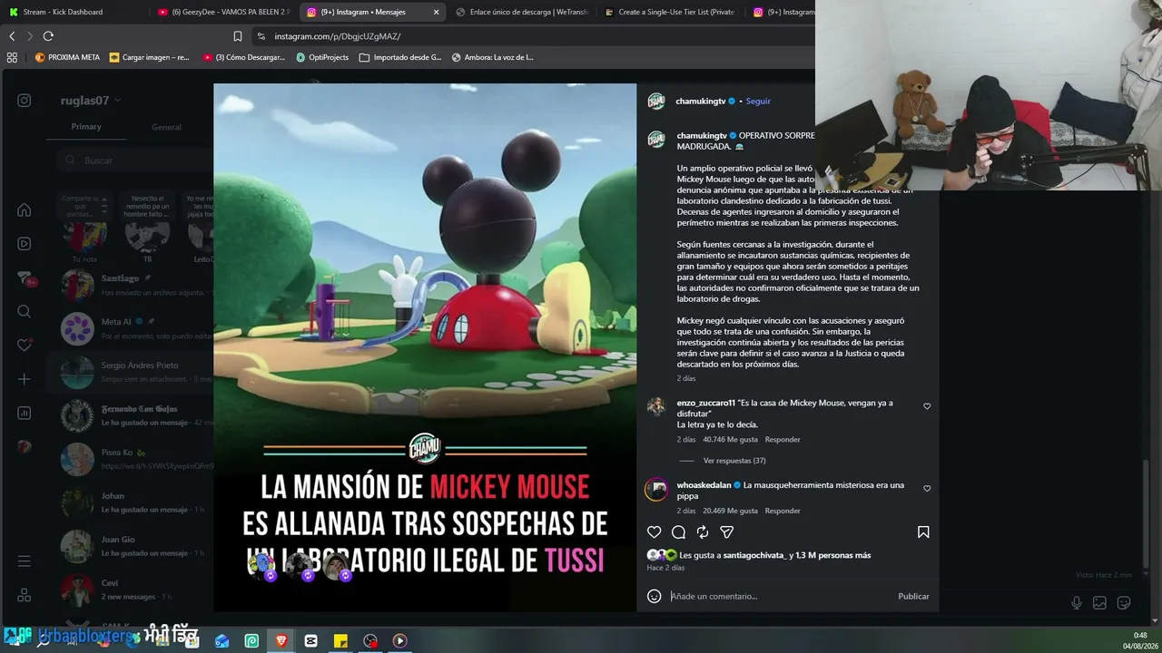This screenshot has height=653, width=1162.
Task: Open the whoaskedalan profile link
Action: click(x=704, y=485)
